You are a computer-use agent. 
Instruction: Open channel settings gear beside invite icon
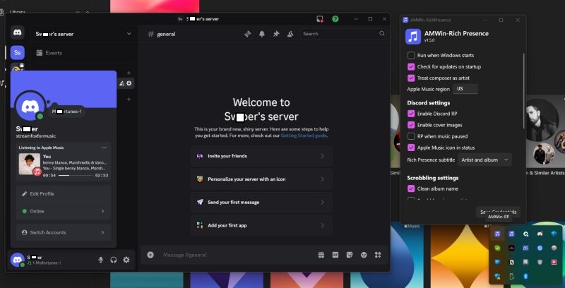point(129,83)
